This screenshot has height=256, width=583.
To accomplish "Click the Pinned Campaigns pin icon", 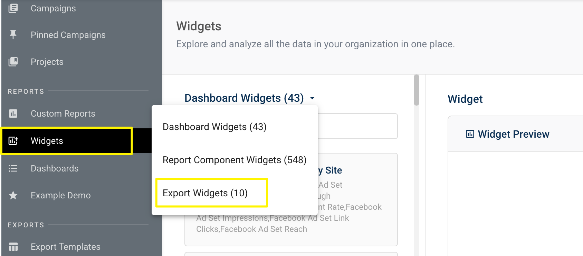I will (x=13, y=35).
